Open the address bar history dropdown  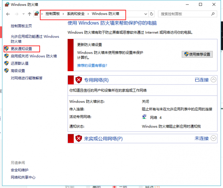click(x=145, y=14)
